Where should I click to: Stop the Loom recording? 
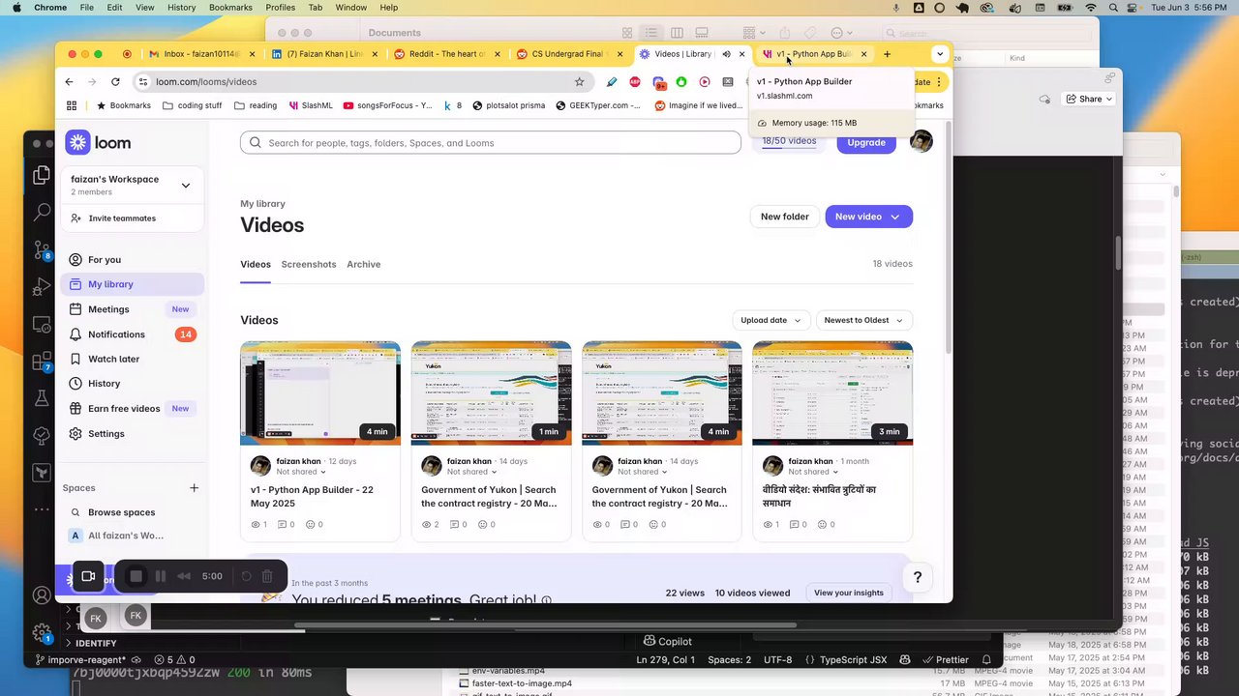136,576
